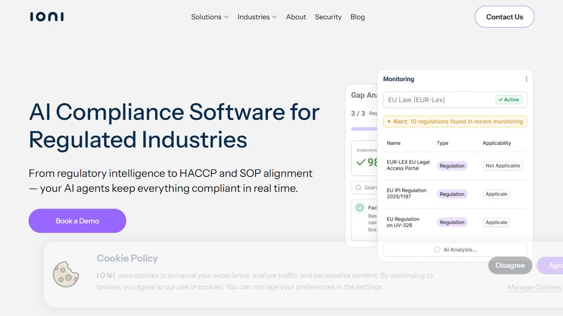Open the Security page from navigation
The width and height of the screenshot is (563, 316).
[328, 17]
